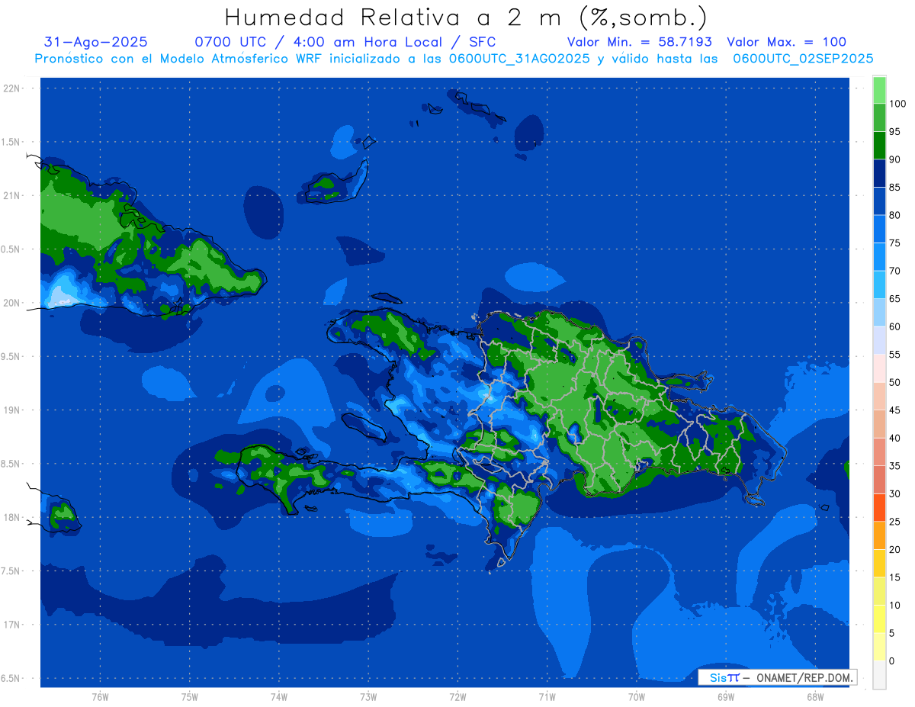
Task: Pick the pale yellow swatch between 0 and 5
Action: tap(879, 647)
